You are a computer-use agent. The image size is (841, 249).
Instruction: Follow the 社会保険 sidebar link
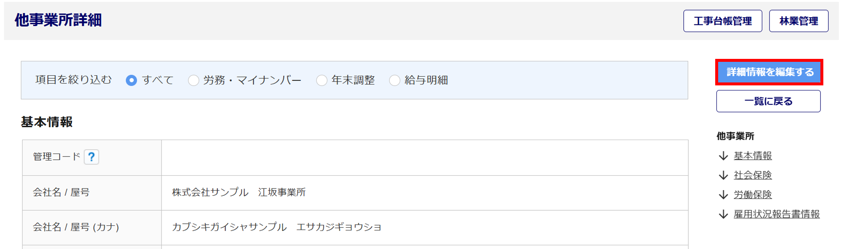753,175
